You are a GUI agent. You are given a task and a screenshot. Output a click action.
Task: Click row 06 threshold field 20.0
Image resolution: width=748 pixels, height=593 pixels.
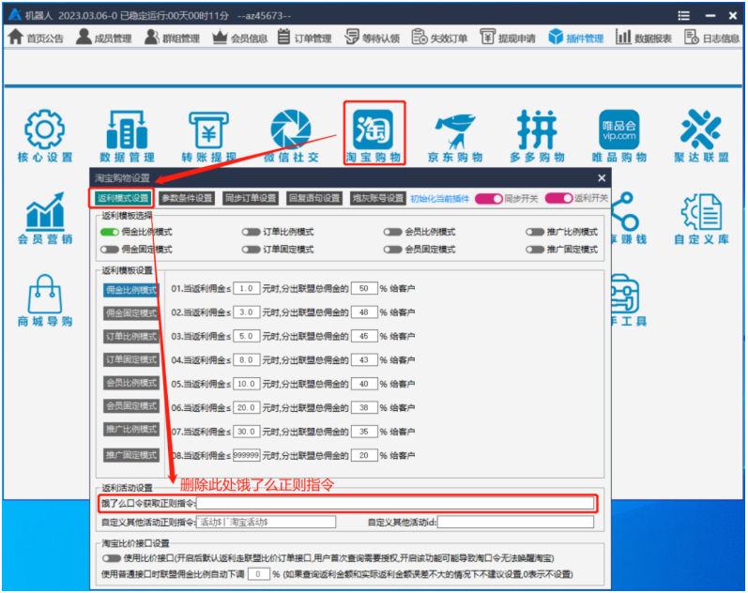246,407
